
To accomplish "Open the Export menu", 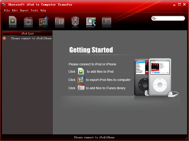I will point(24,10).
